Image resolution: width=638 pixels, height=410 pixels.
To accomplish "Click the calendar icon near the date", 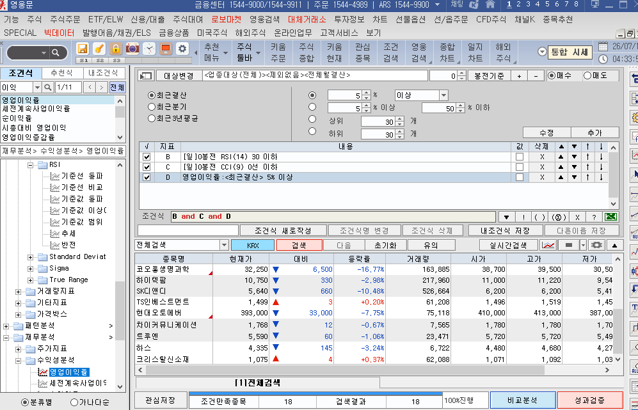I will tap(603, 46).
